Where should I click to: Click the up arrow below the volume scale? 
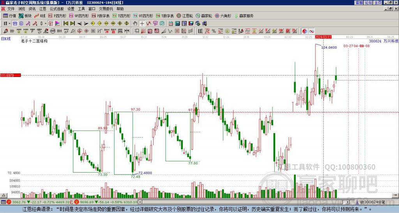click(x=4, y=195)
